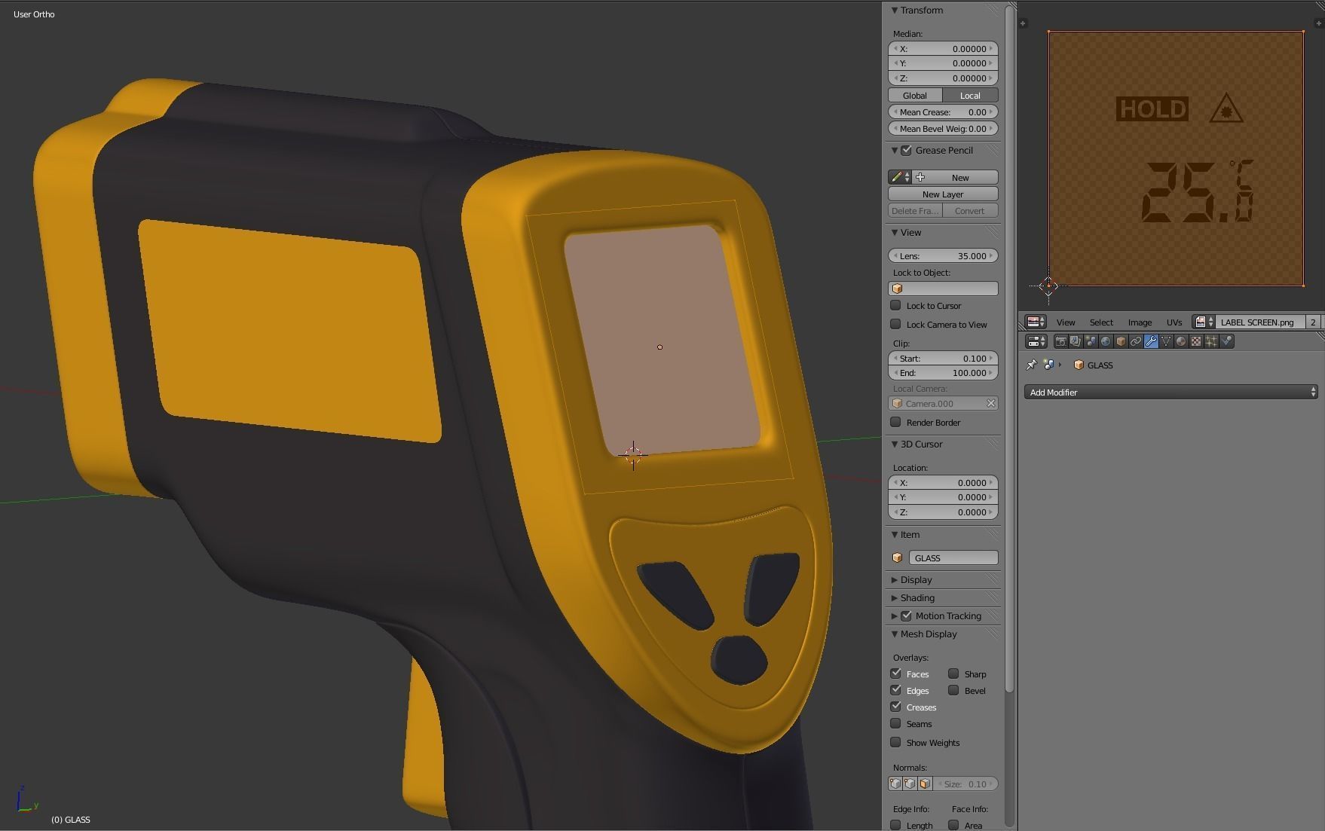Click the New Layer button
Viewport: 1325px width, 831px height.
coord(943,194)
